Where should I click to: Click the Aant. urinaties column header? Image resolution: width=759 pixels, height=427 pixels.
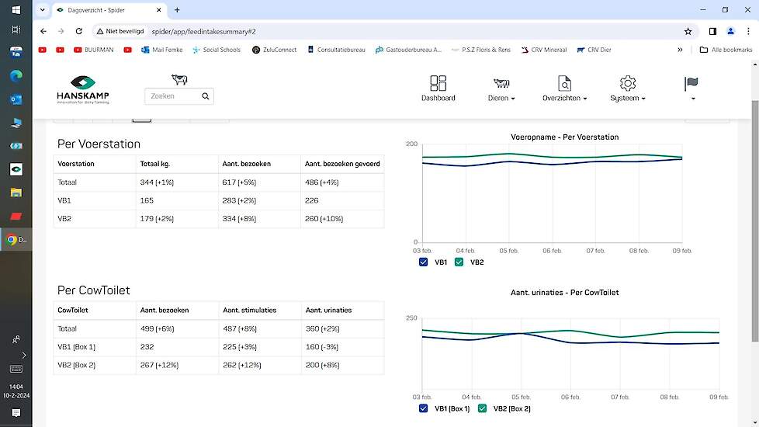[x=329, y=310]
